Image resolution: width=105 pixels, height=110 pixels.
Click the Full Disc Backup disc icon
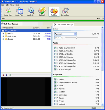tap(3, 24)
